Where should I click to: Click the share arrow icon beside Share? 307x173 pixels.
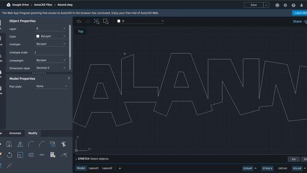point(305,22)
